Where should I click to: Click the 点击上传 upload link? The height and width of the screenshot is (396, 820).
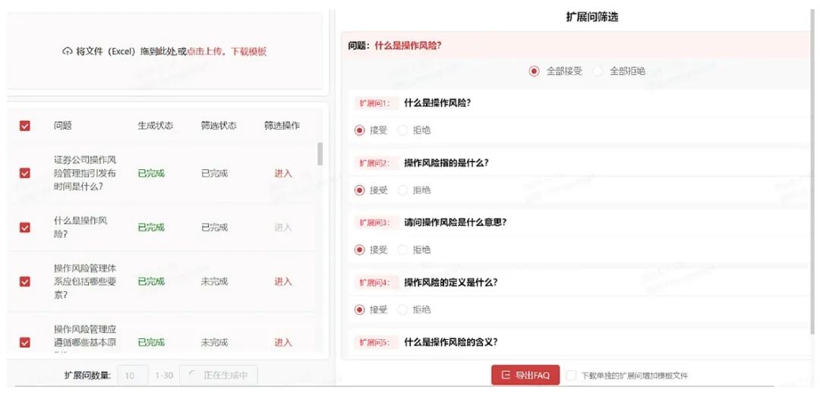204,51
